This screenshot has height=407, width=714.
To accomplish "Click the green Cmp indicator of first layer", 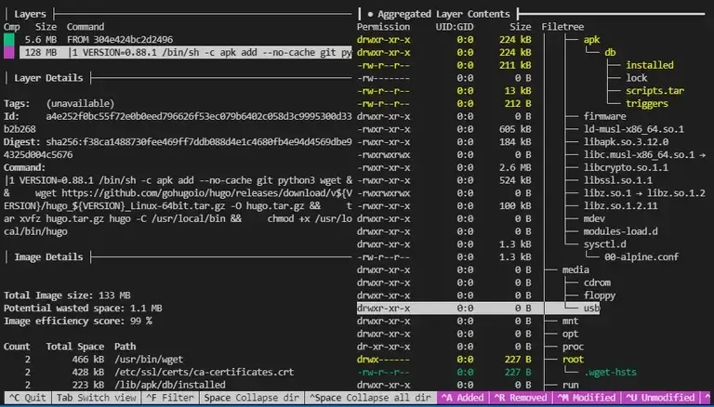I will coord(9,39).
